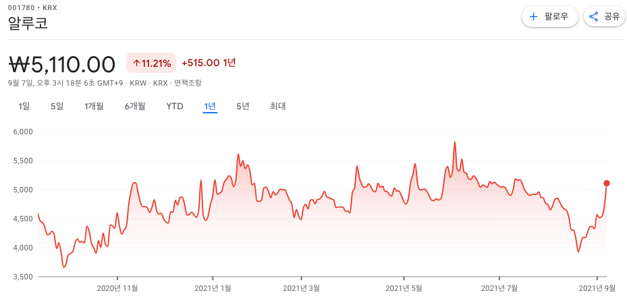The width and height of the screenshot is (627, 299).
Task: Click the 001780 · KRX ticker text
Action: pos(32,7)
